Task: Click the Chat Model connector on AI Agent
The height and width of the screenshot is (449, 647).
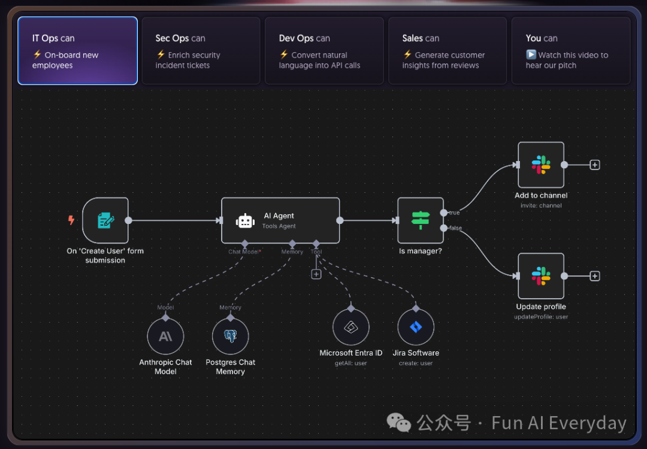Action: coord(244,244)
